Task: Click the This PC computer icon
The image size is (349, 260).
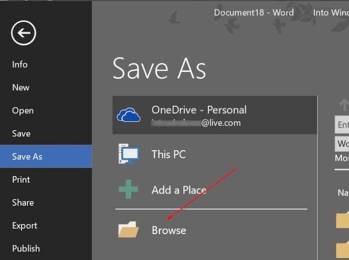Action: tap(129, 154)
